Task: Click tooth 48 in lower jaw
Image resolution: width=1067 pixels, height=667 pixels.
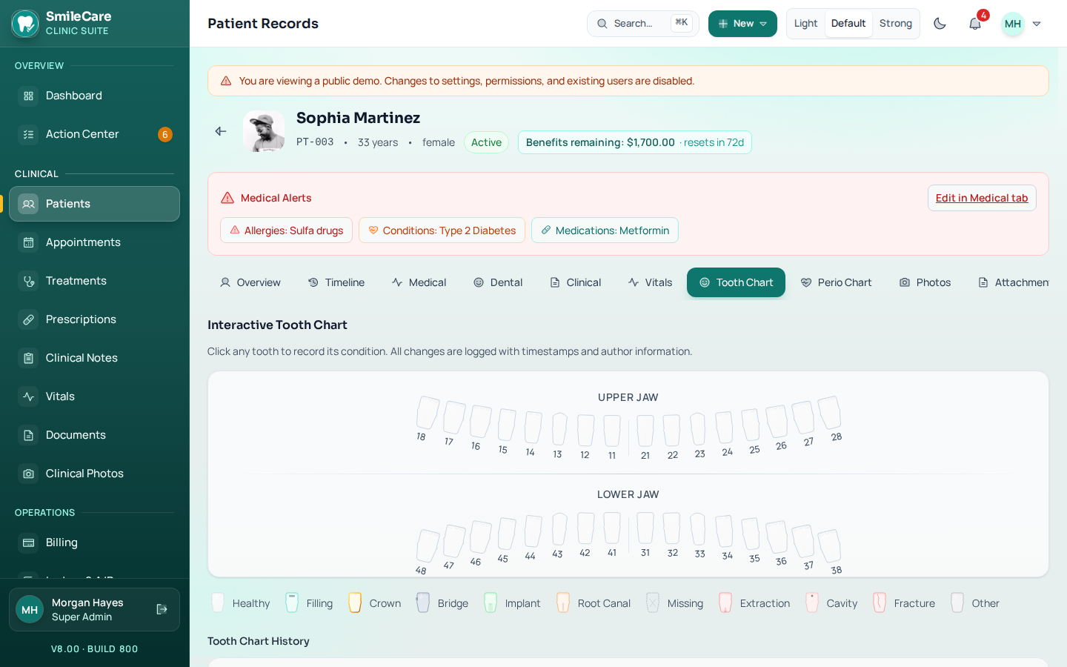Action: (x=428, y=546)
